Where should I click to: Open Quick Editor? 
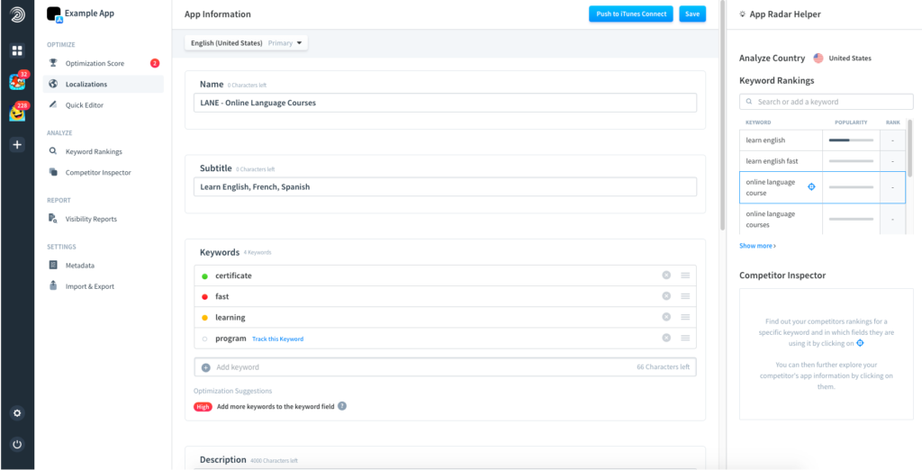pos(84,105)
